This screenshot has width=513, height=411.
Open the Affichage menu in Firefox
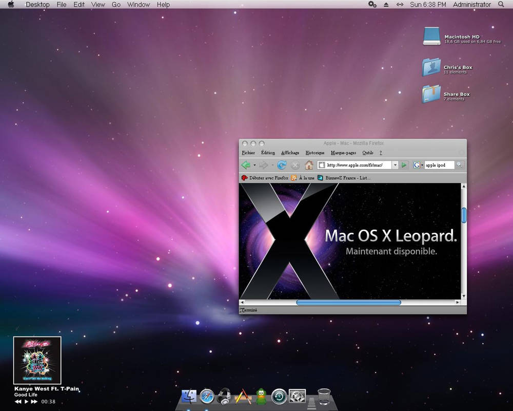(290, 153)
